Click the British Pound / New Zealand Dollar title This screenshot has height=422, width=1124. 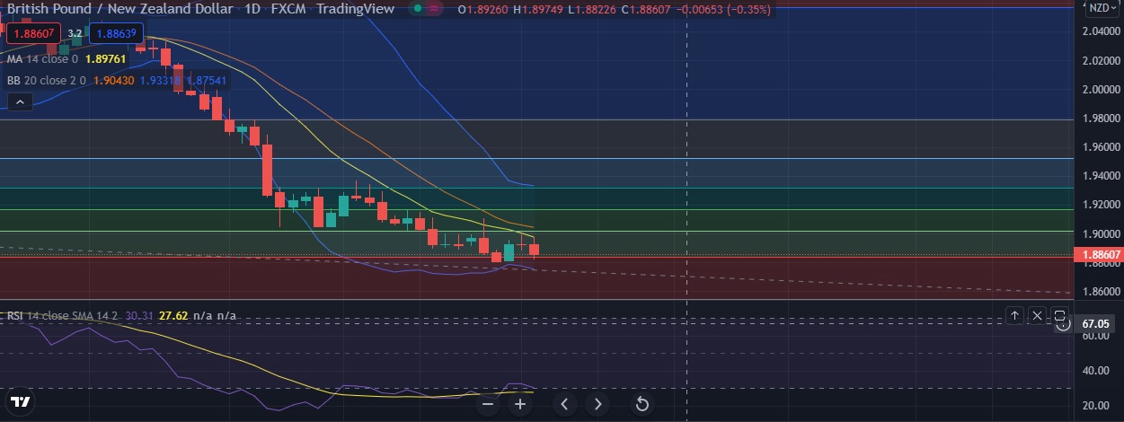120,9
